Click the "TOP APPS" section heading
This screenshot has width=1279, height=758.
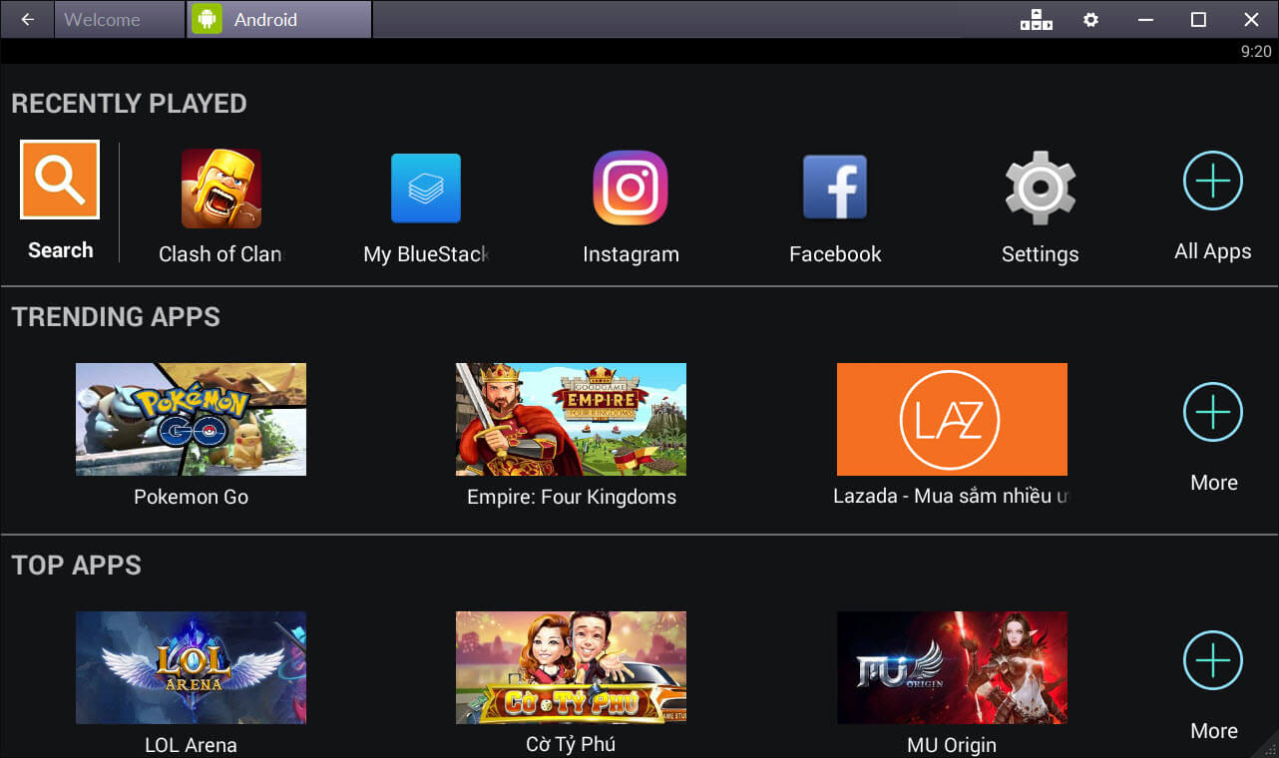click(77, 566)
